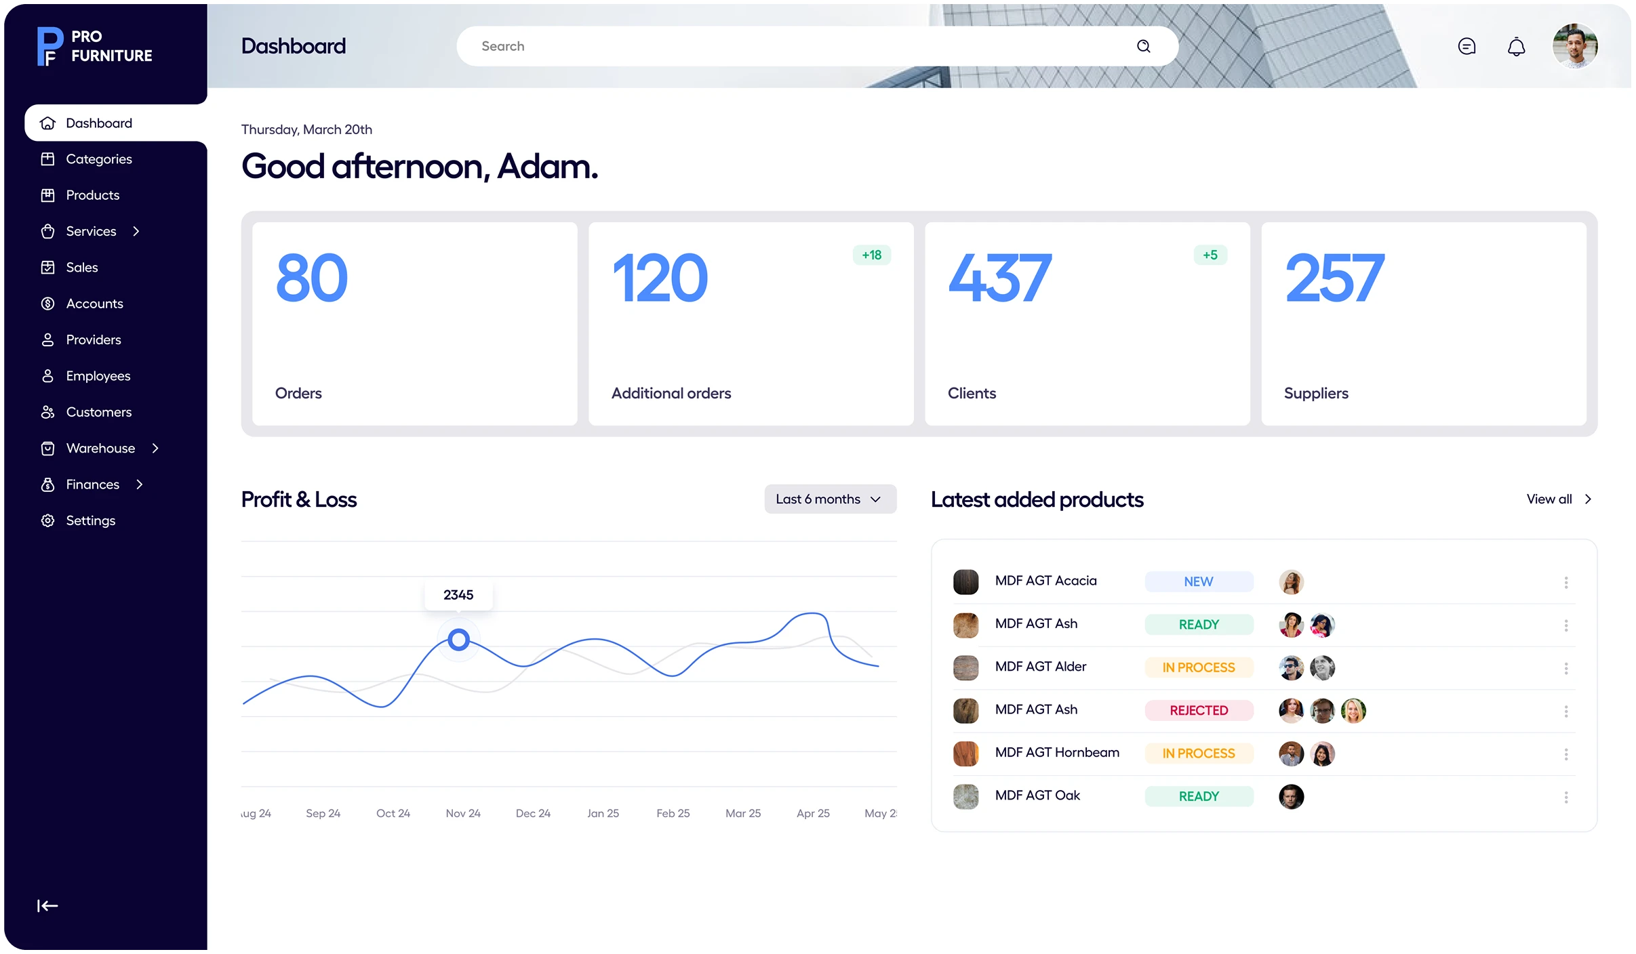The height and width of the screenshot is (954, 1636).
Task: Click the MDF AGT Oak product thumbnail
Action: (965, 797)
